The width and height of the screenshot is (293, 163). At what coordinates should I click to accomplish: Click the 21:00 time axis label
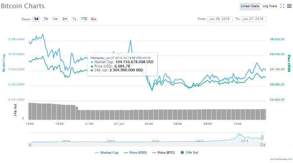click(89, 124)
